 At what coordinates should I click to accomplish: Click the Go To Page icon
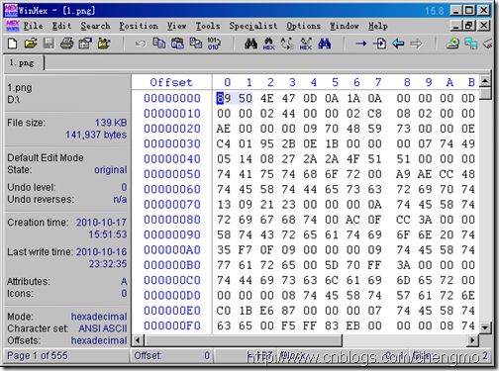(x=379, y=44)
